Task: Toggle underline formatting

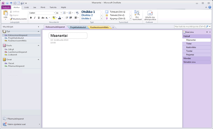Action: [x=39, y=18]
